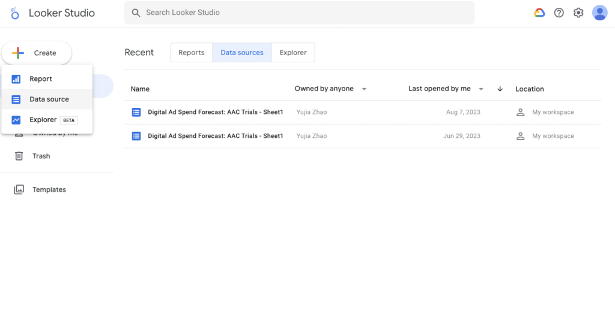Screen dimensions: 615x311
Task: Click the Looker Studio title text
Action: [62, 13]
